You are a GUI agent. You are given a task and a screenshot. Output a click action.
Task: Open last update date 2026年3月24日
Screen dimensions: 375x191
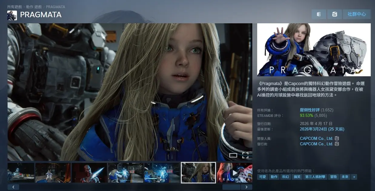pyautogui.click(x=322, y=129)
